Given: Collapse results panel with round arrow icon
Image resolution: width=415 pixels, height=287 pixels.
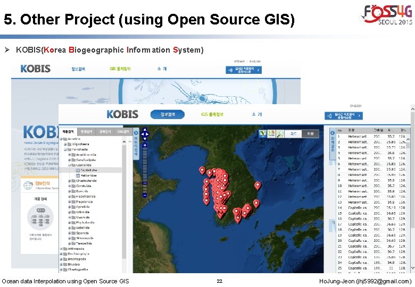Looking at the screenshot, I should click(333, 133).
